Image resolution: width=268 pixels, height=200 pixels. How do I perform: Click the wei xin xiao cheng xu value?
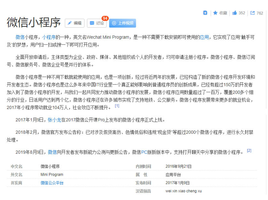[x=183, y=191]
